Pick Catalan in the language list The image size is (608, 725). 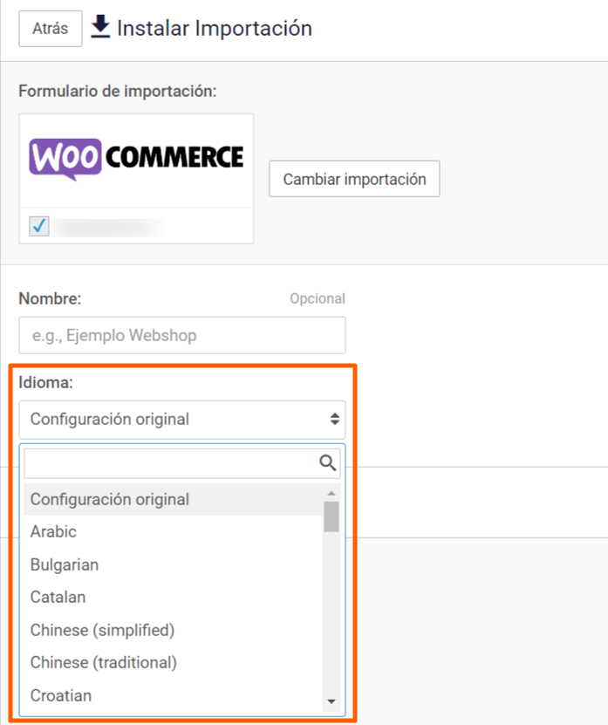174,597
